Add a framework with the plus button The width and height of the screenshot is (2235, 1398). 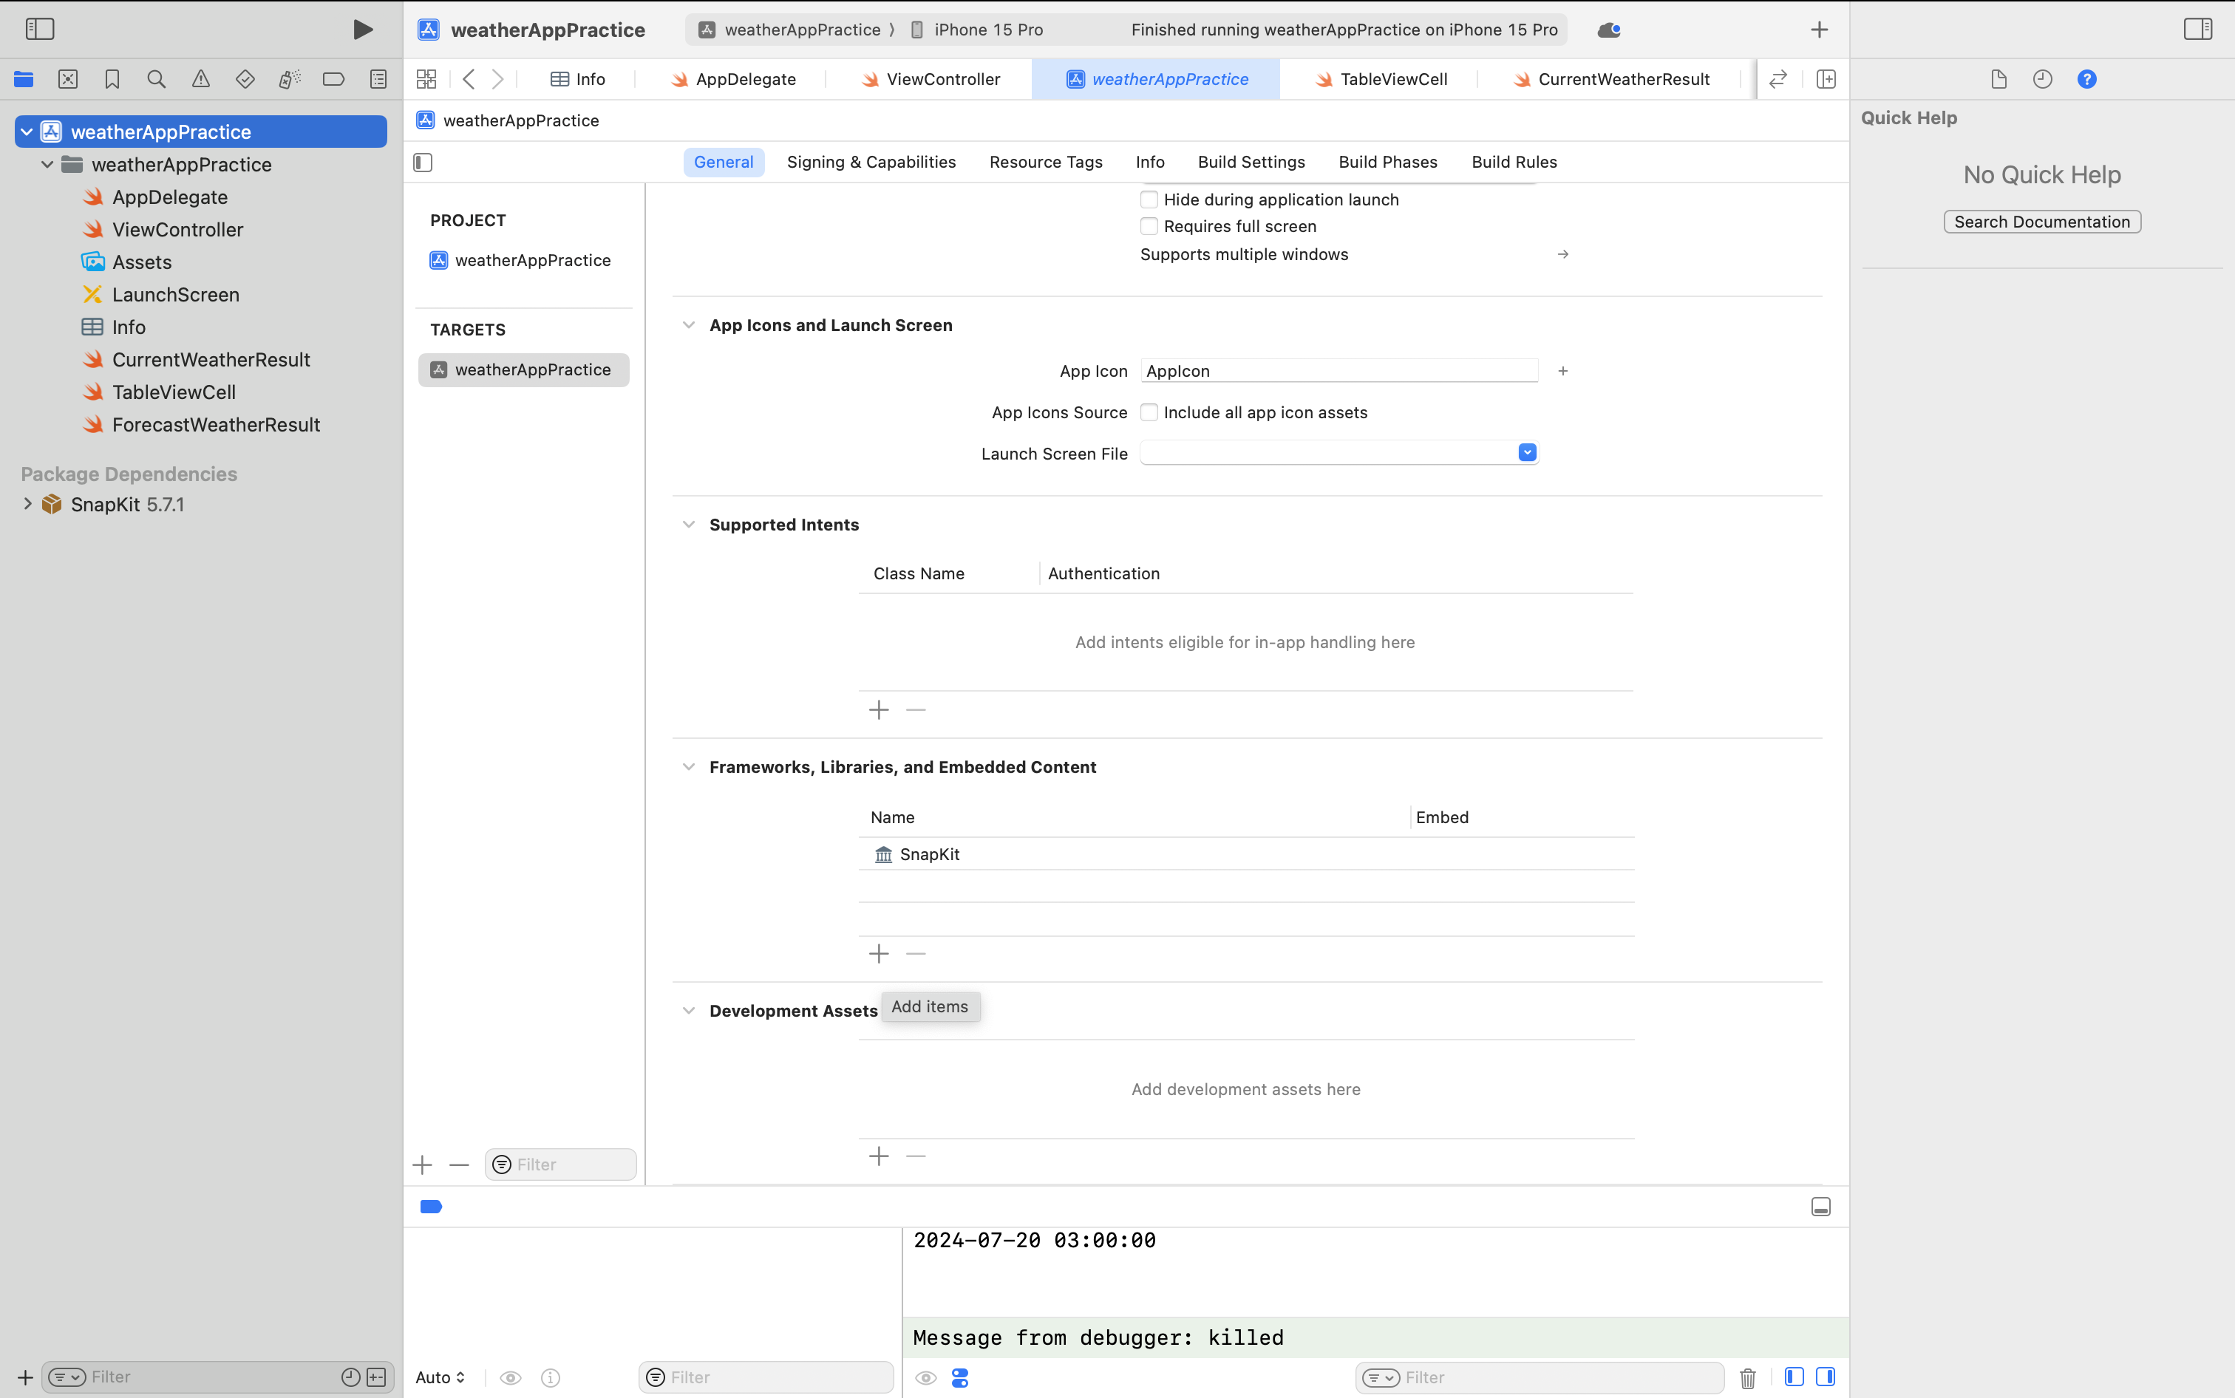[x=879, y=954]
